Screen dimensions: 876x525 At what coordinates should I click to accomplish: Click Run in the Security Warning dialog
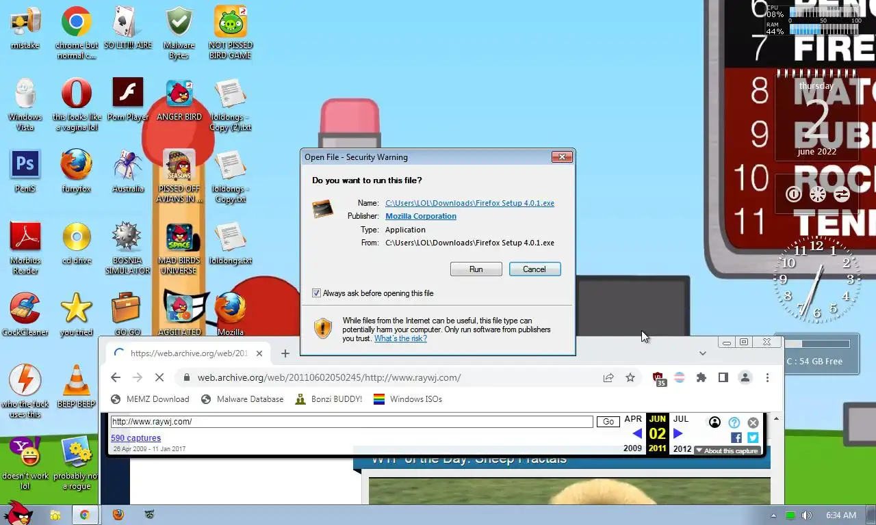tap(476, 269)
